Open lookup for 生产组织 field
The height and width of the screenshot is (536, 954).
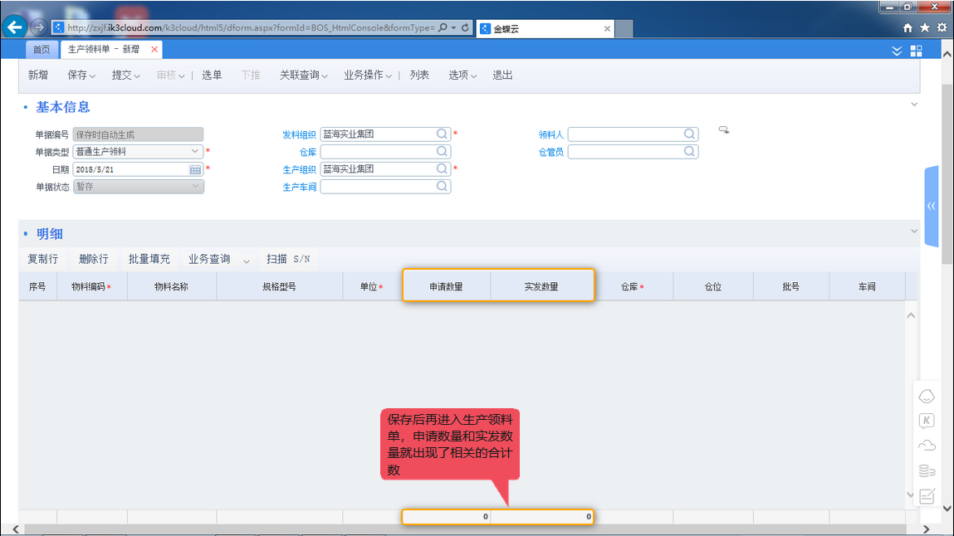pyautogui.click(x=443, y=168)
